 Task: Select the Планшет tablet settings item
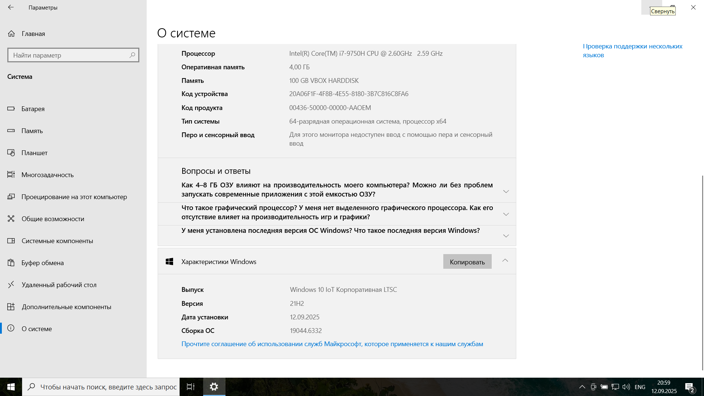(34, 153)
